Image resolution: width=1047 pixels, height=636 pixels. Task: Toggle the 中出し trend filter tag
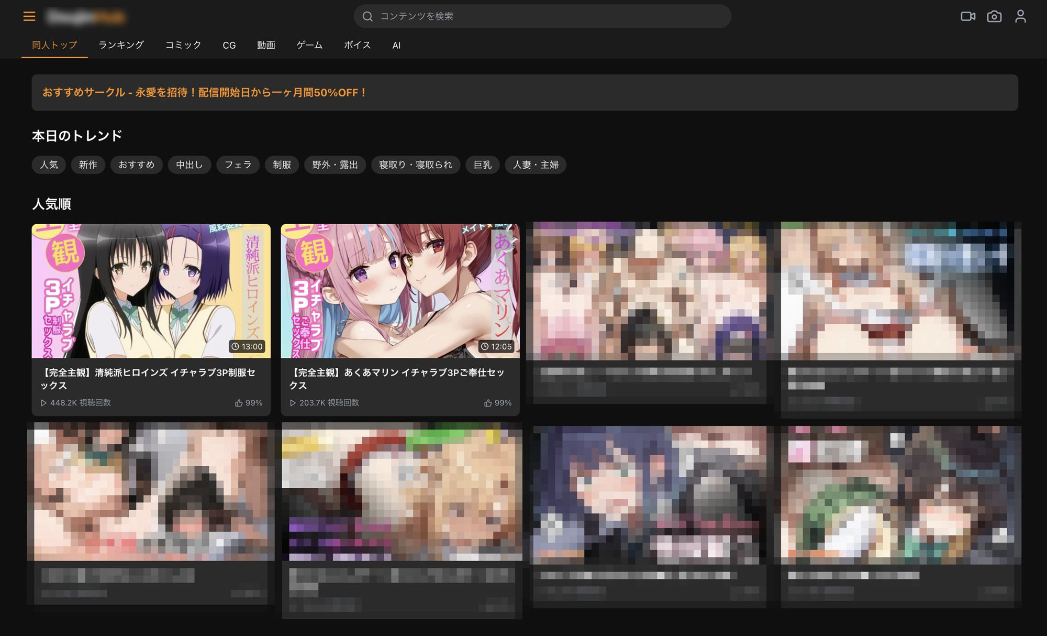pos(189,165)
